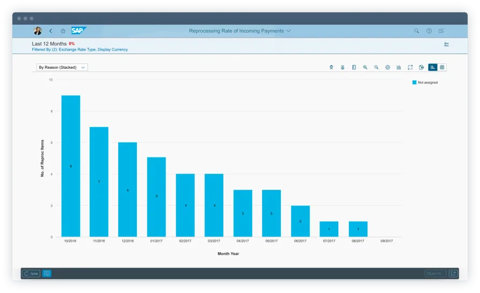
Task: Switch to table view
Action: (442, 68)
